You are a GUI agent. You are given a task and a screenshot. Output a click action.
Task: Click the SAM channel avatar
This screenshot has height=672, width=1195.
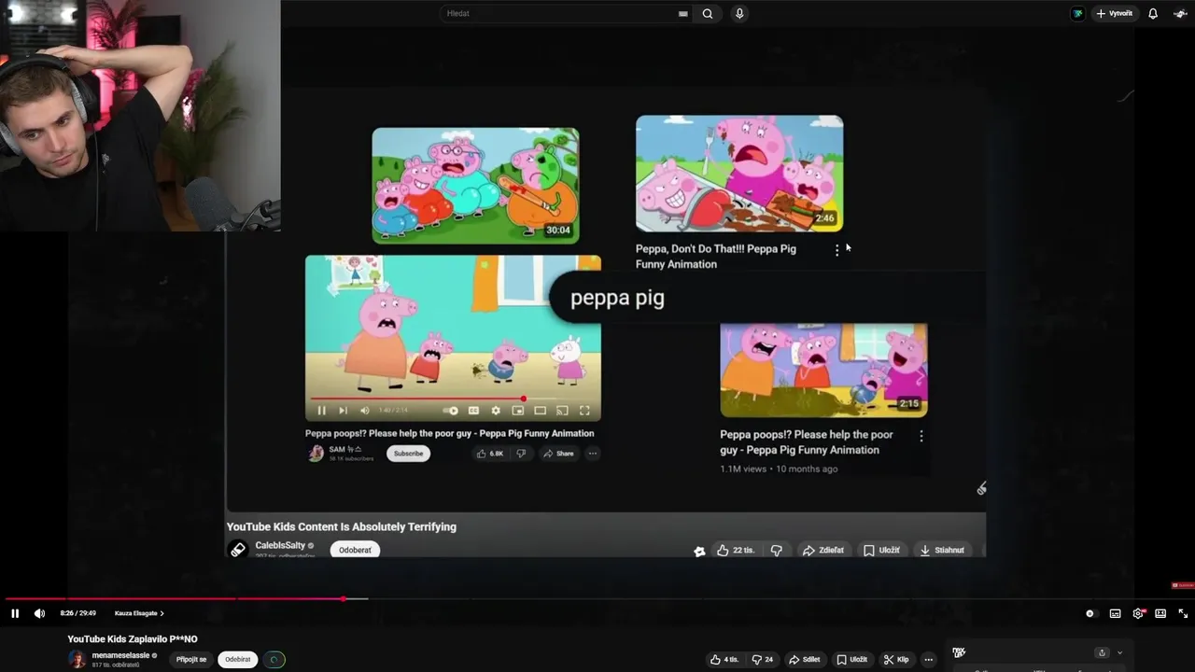316,454
